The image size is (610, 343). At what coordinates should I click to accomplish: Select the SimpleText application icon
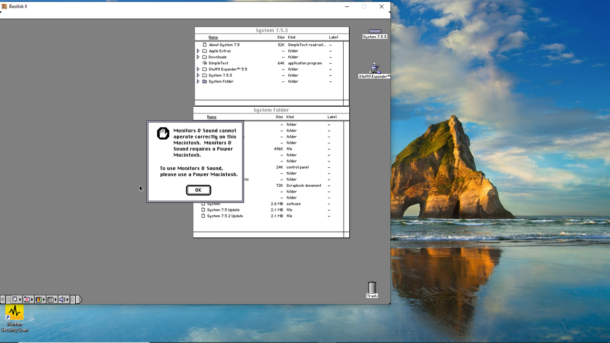[x=204, y=63]
